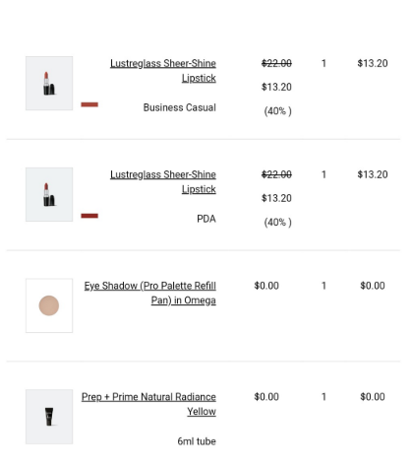
Task: Select the Business Casual shade name
Action: click(x=180, y=107)
